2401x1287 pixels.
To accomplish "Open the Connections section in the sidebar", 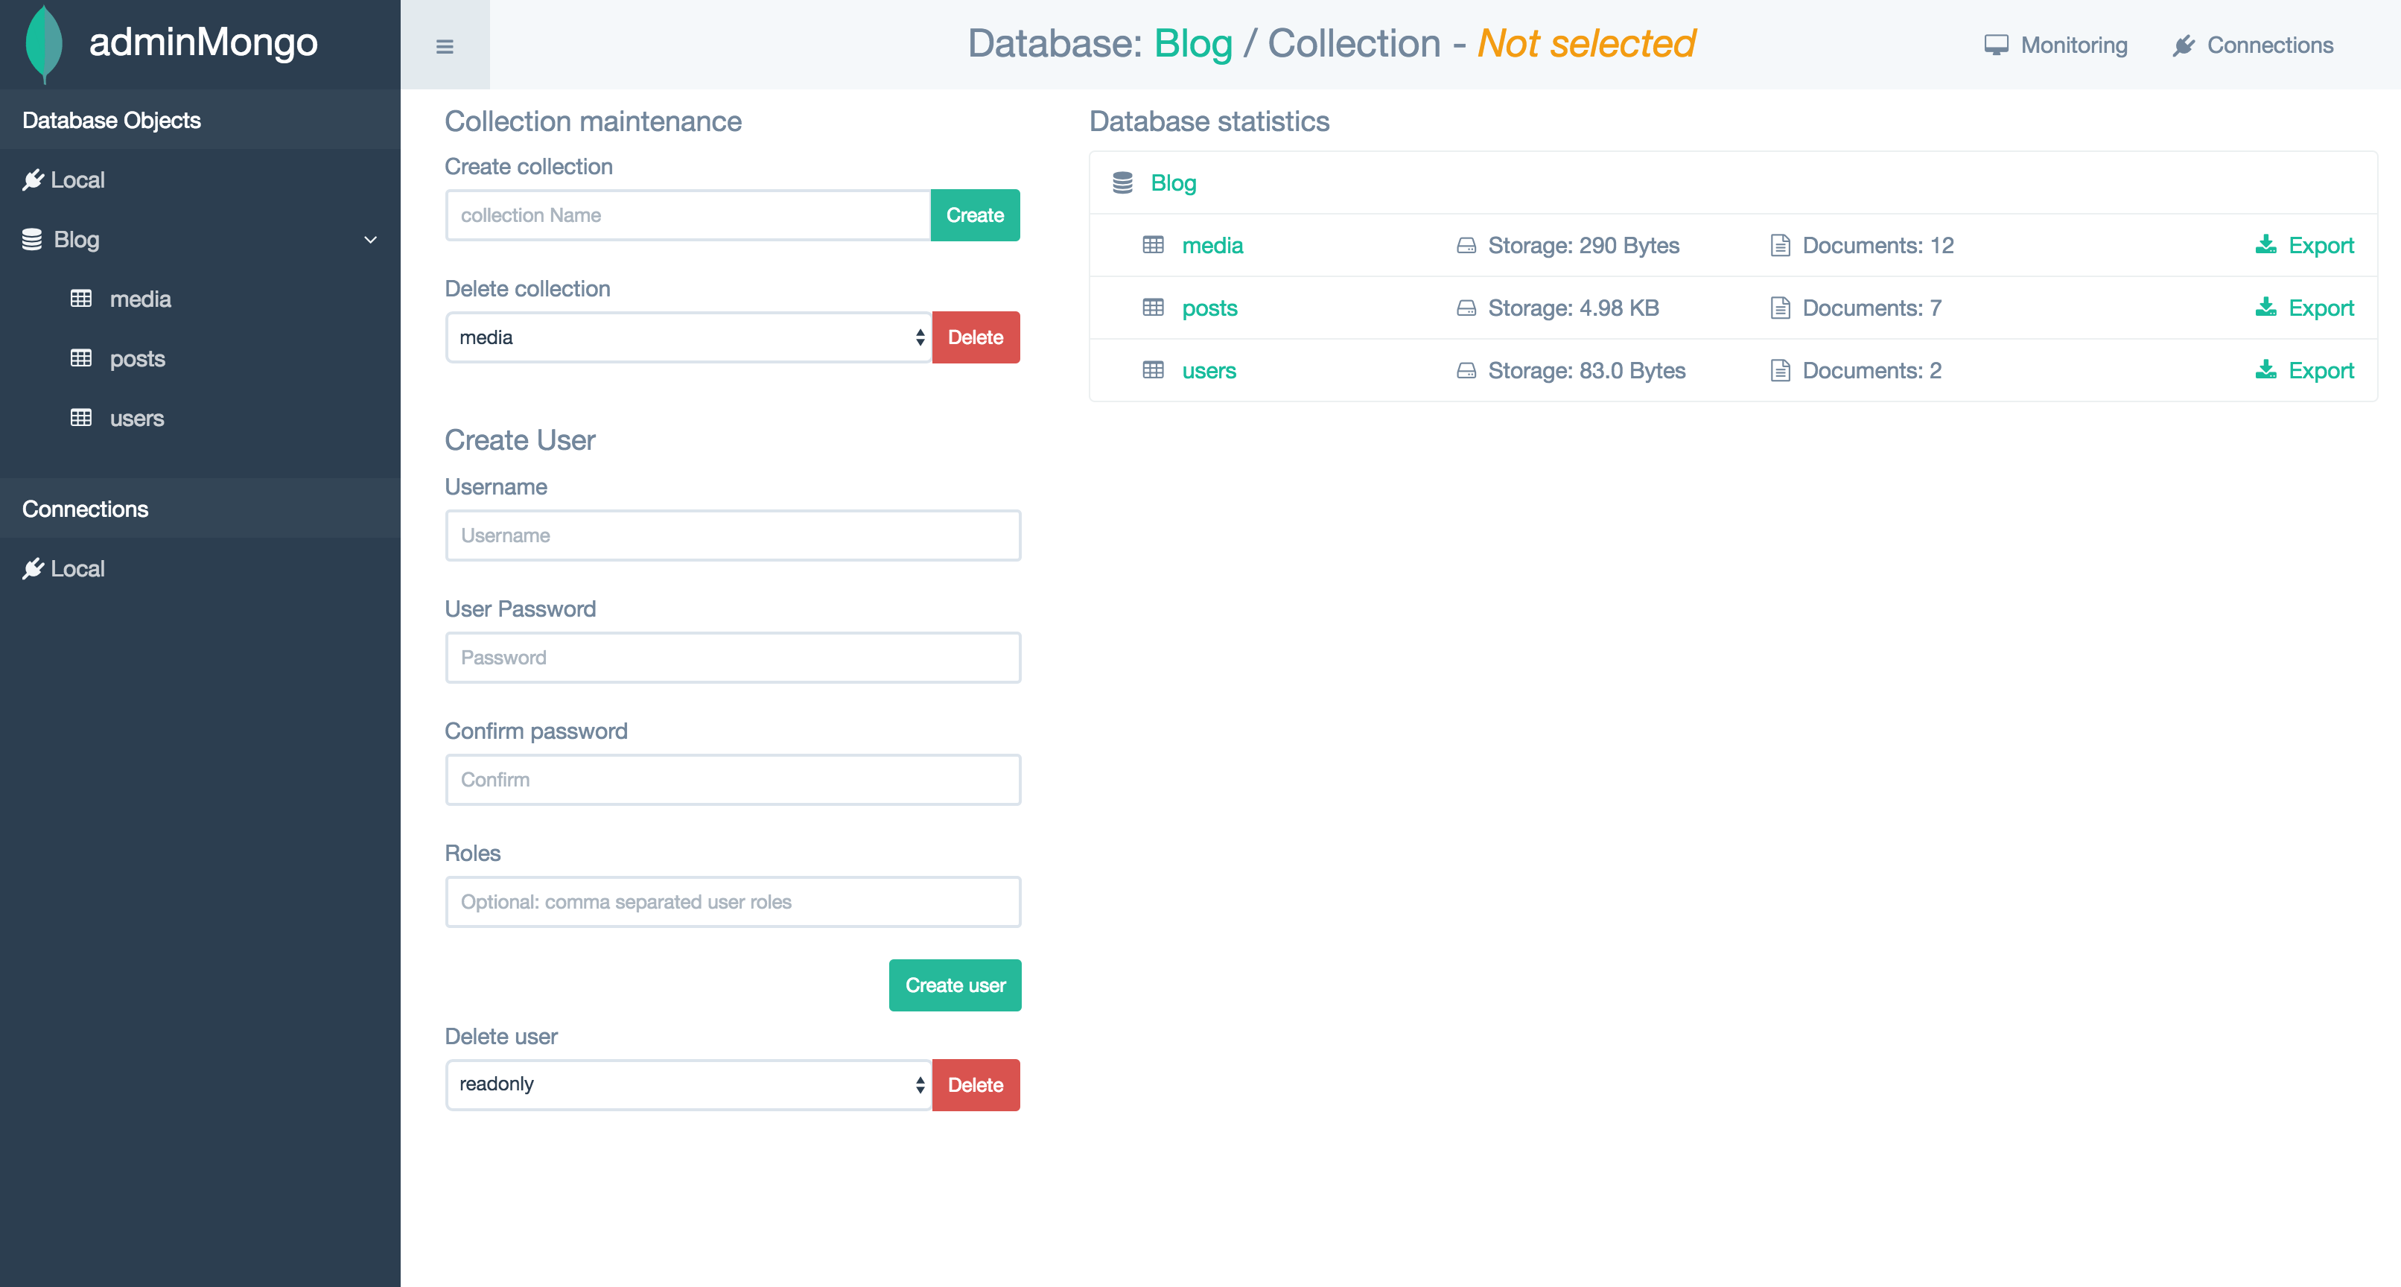I will pyautogui.click(x=85, y=509).
